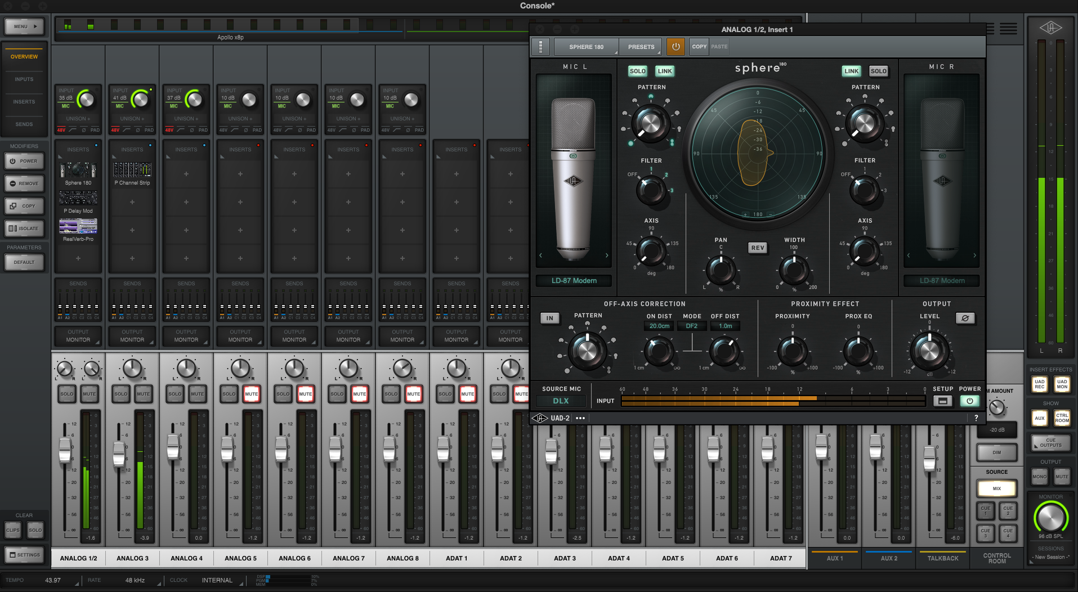
Task: Clear CLIPS indicators
Action: 12,530
